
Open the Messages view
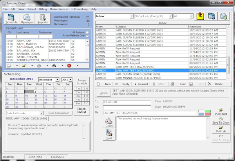point(27,18)
